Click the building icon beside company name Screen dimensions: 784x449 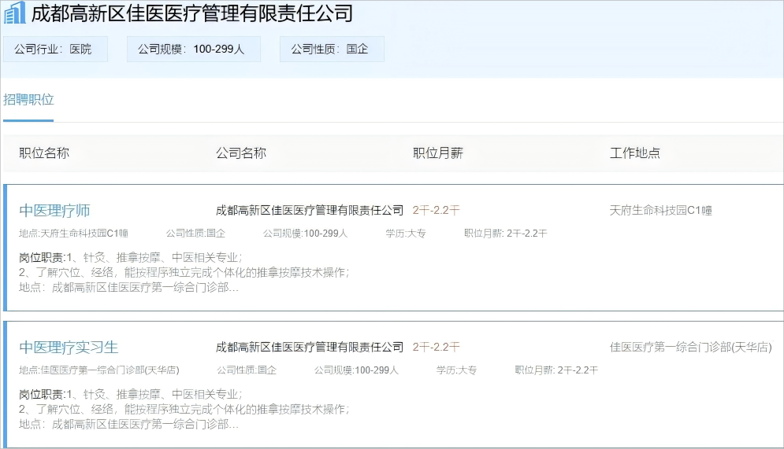point(15,13)
